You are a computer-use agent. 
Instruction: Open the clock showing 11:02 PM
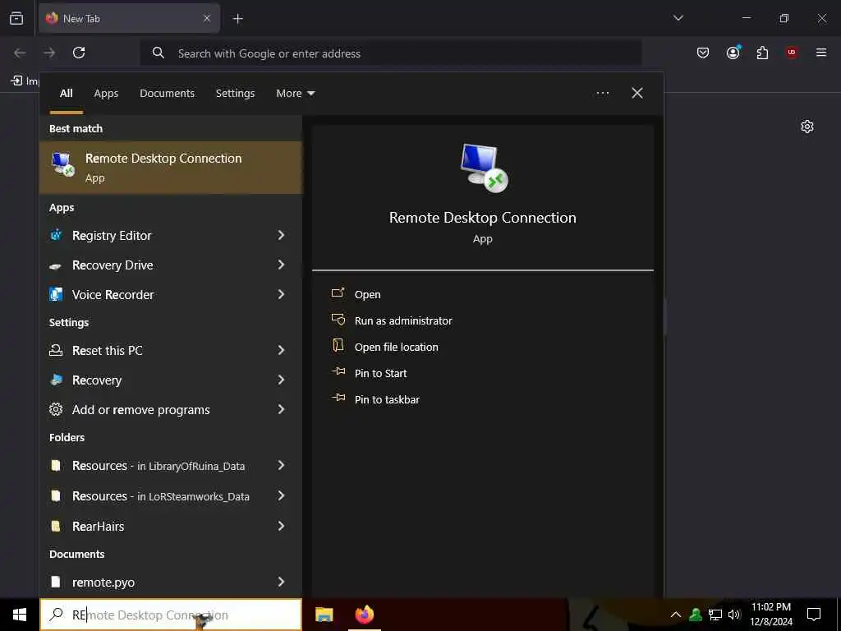770,615
